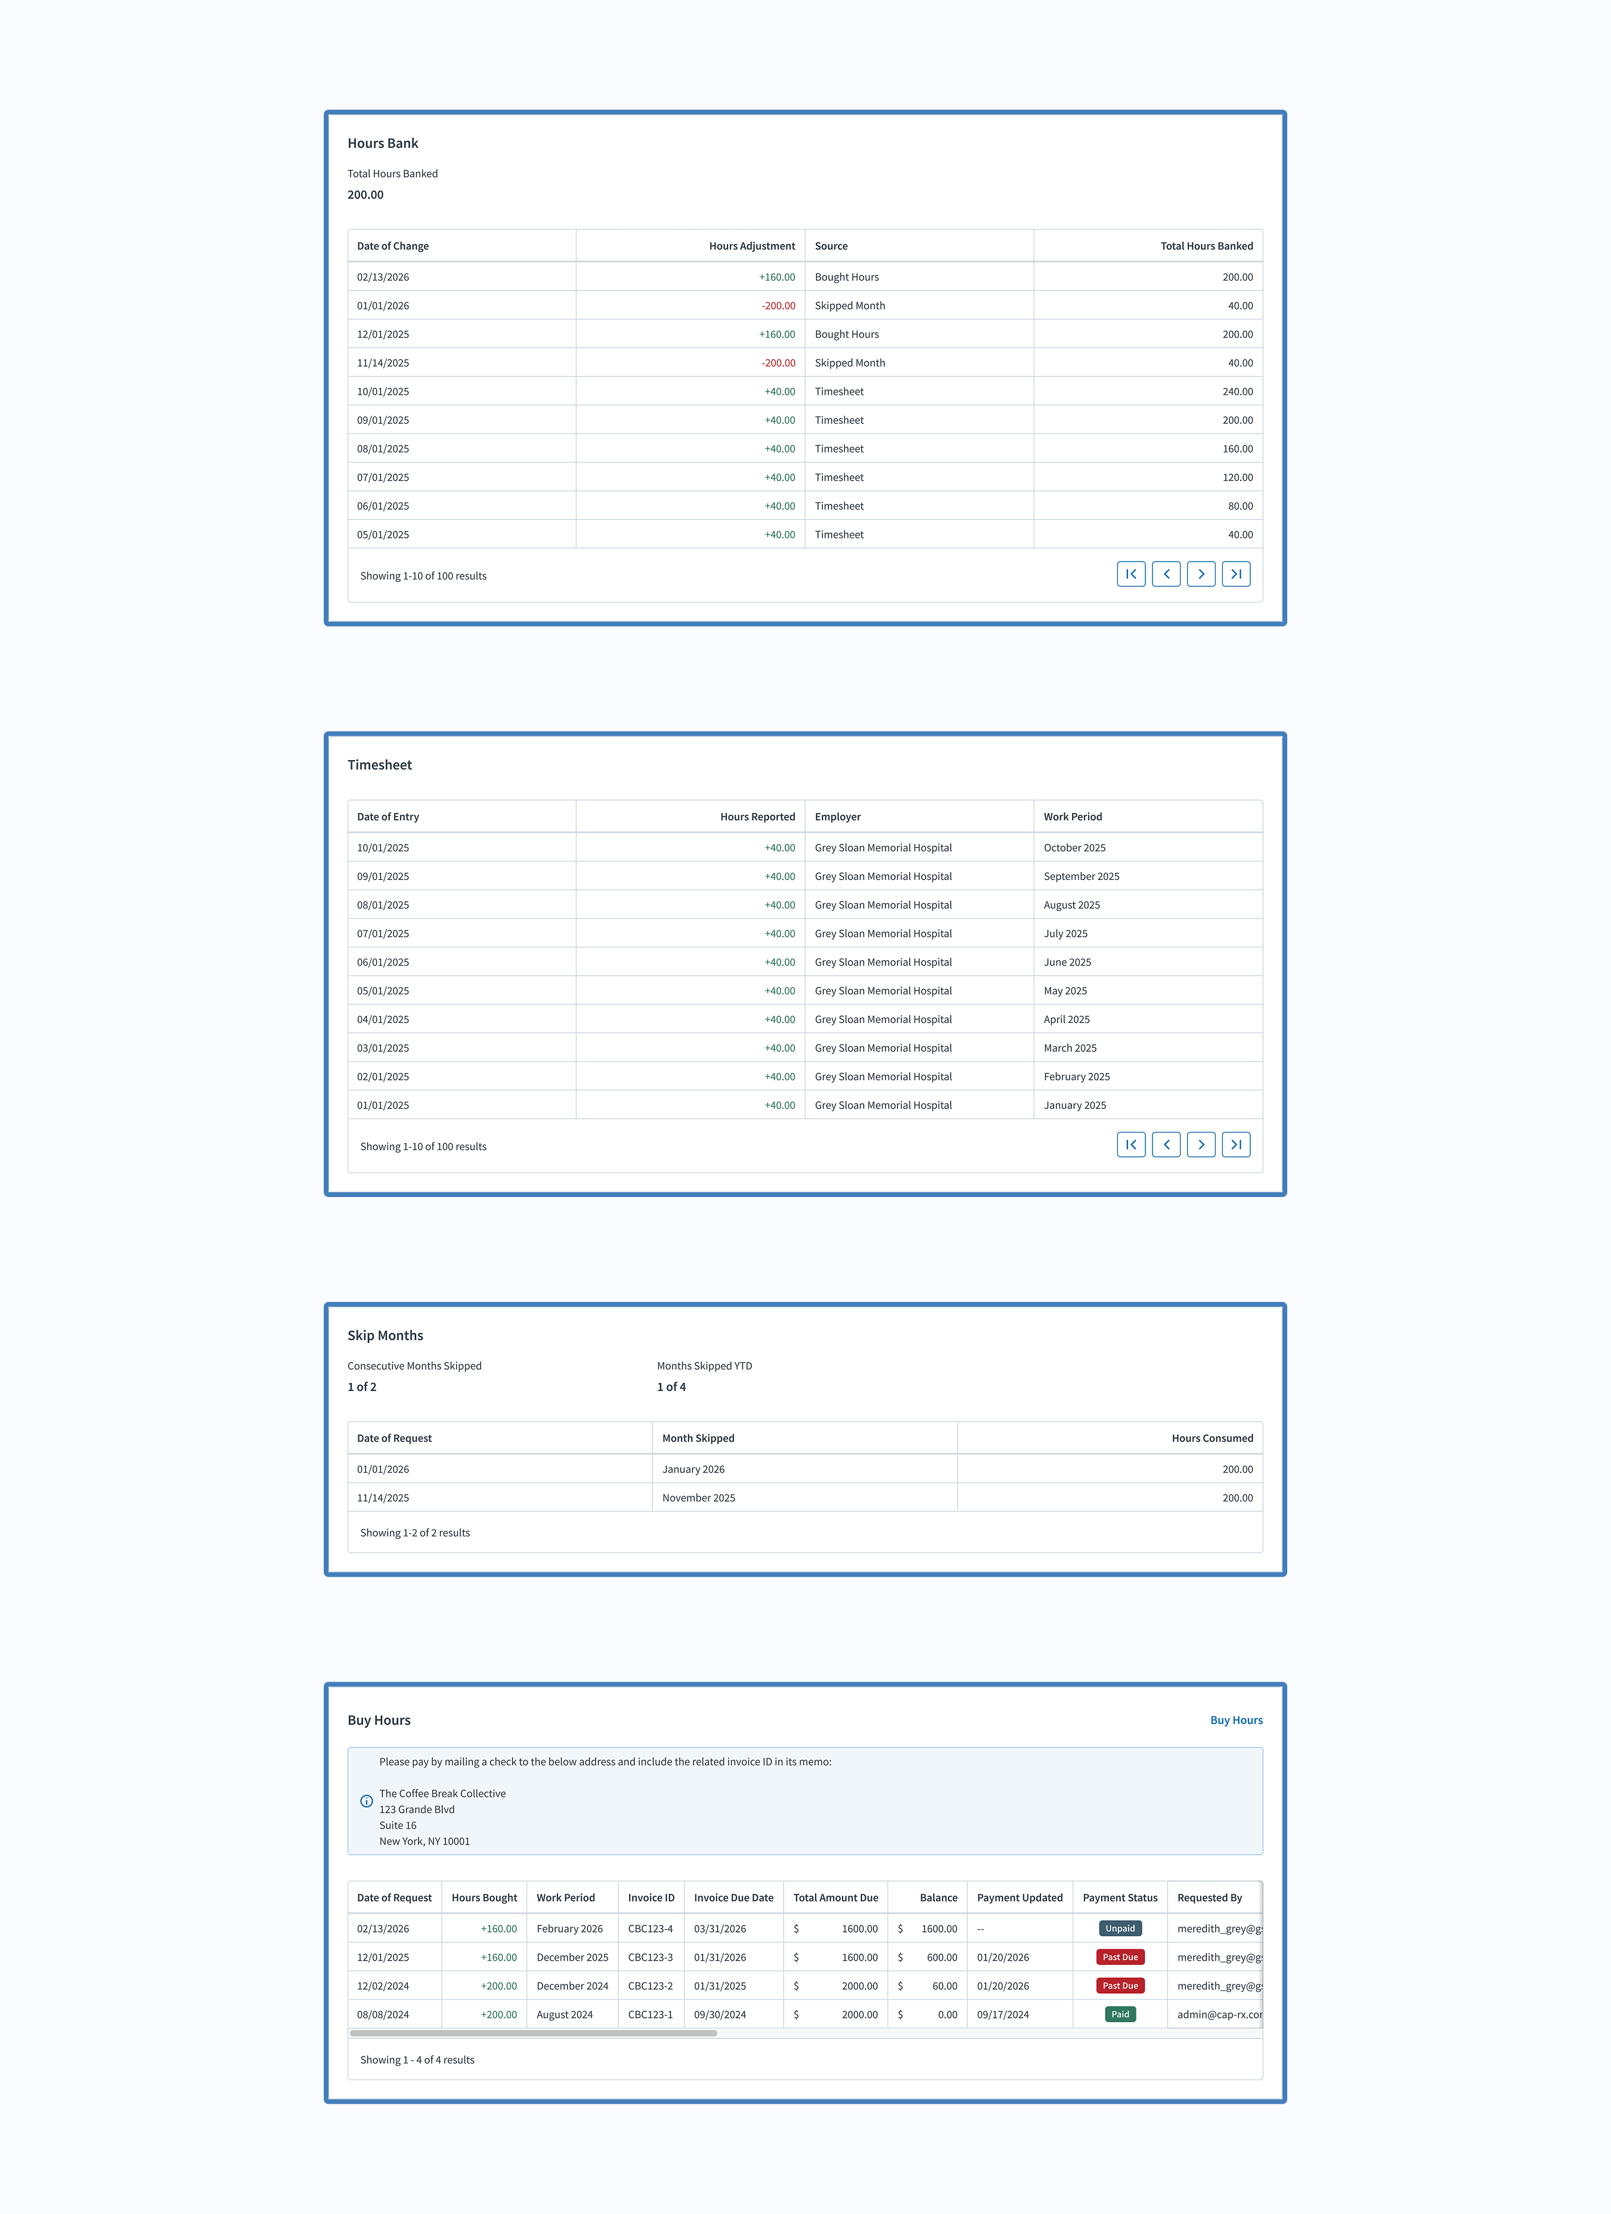The height and width of the screenshot is (2214, 1611).
Task: Click the Unpaid status badge
Action: (x=1120, y=1928)
